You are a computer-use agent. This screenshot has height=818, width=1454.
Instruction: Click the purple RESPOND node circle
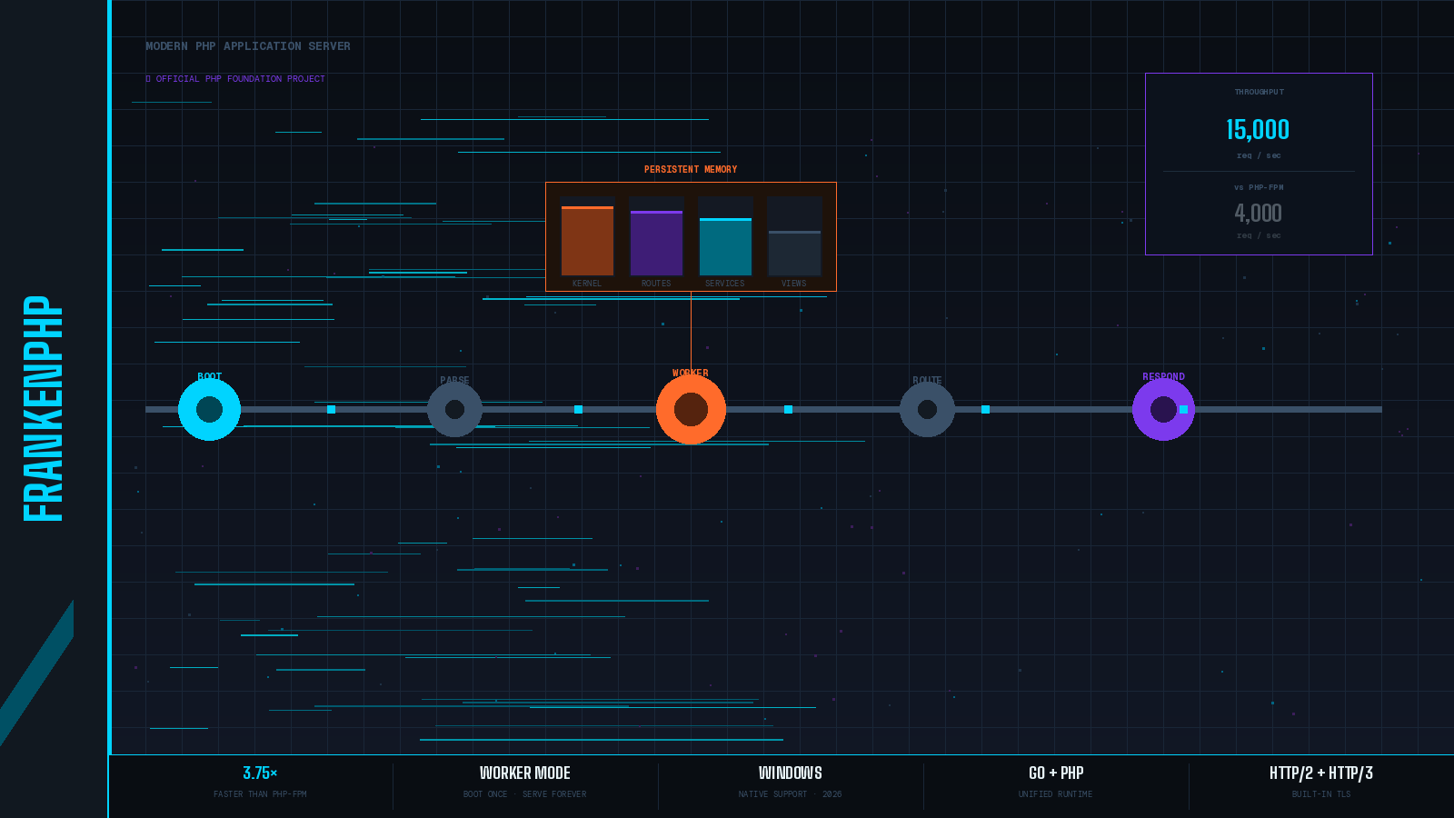pos(1163,409)
